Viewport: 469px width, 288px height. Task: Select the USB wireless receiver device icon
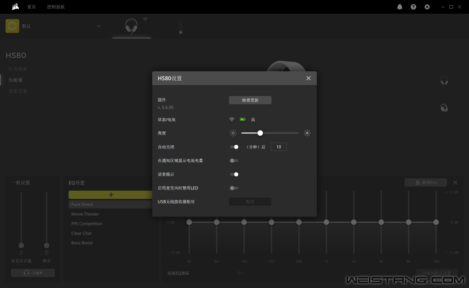pyautogui.click(x=181, y=27)
